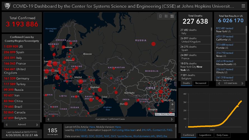Show the map legend list icon
This screenshot has width=249, height=140.
click(x=166, y=16)
